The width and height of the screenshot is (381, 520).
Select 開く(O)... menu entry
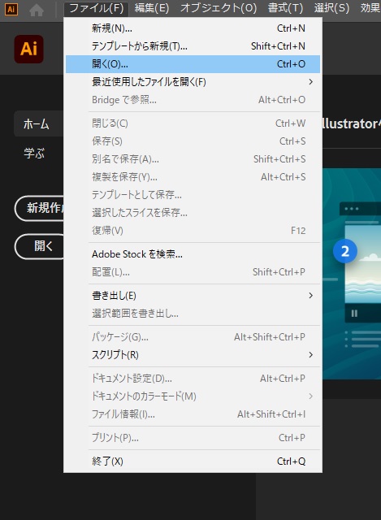tap(193, 64)
